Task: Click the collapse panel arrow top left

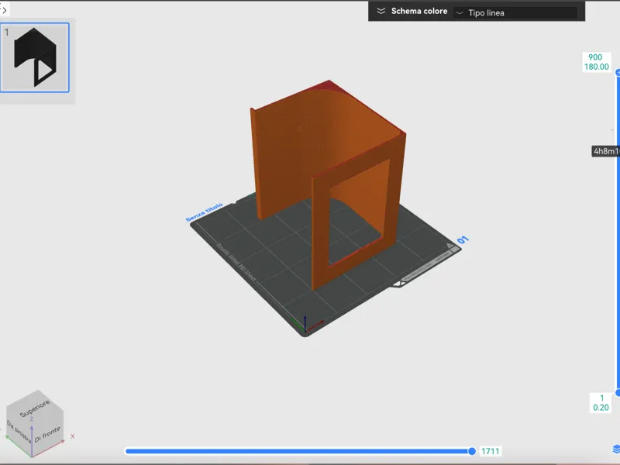Action: 4,10
